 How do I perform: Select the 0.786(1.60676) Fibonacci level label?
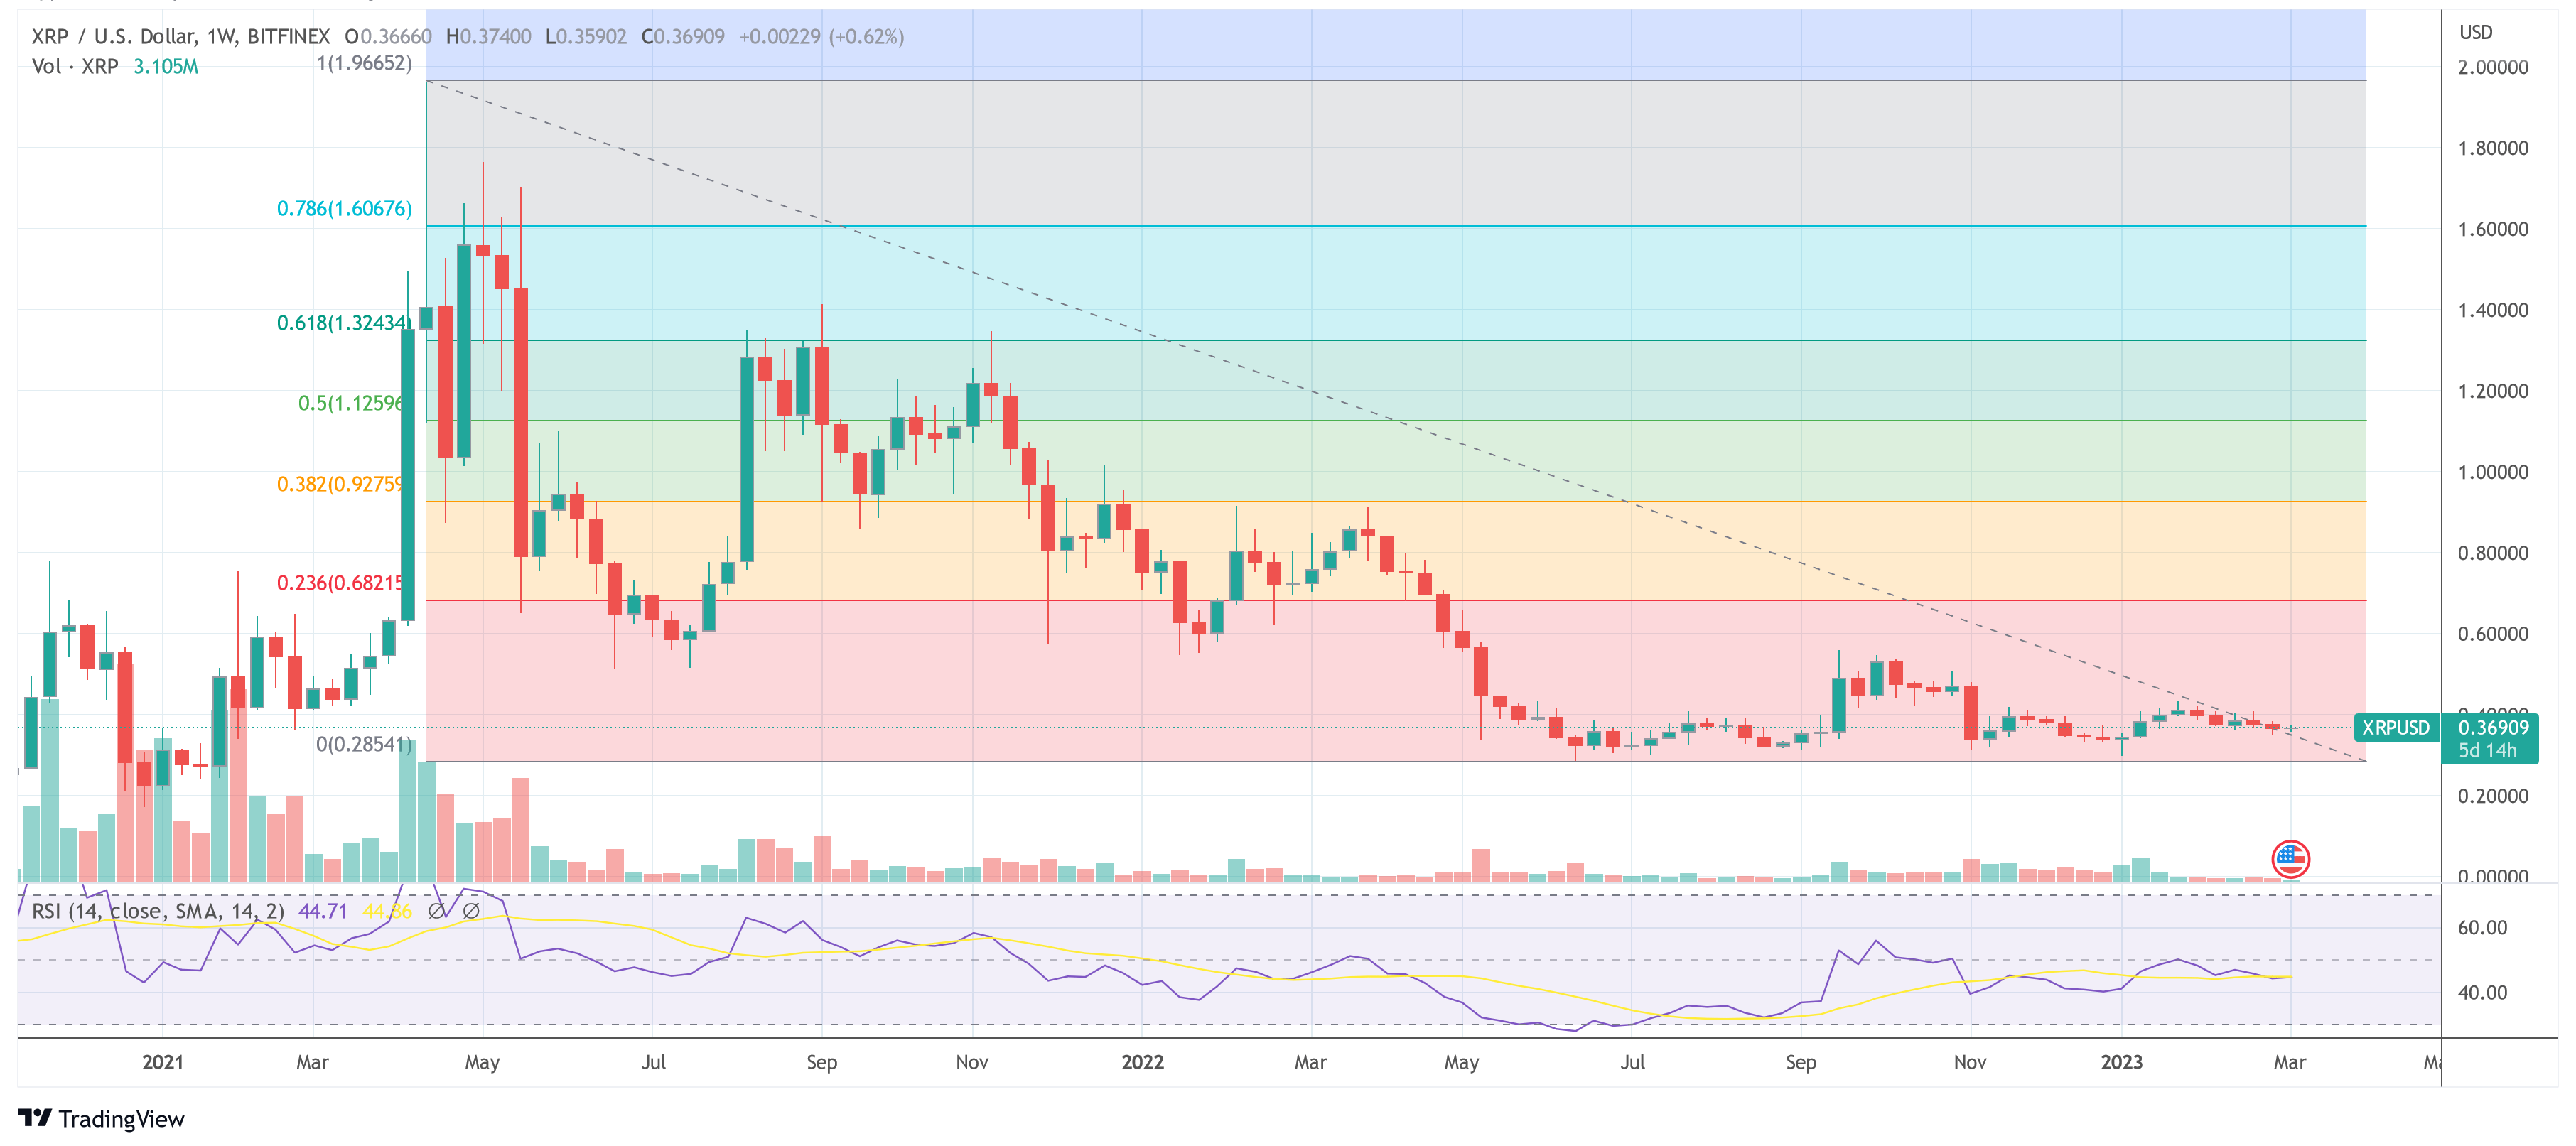(344, 208)
